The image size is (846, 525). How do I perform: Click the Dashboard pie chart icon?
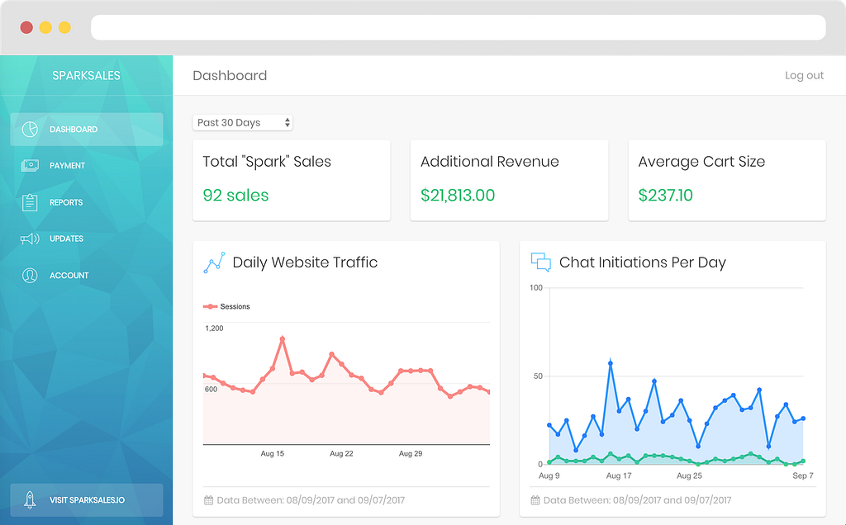pos(30,130)
